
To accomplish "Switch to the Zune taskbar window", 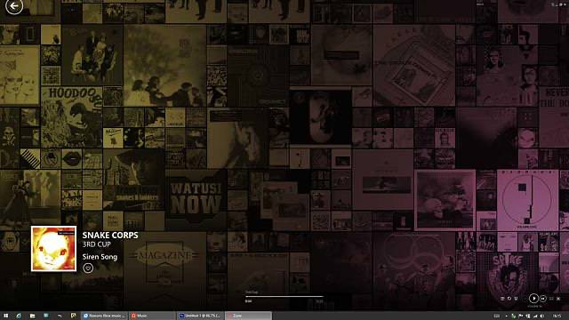I will pos(248,316).
